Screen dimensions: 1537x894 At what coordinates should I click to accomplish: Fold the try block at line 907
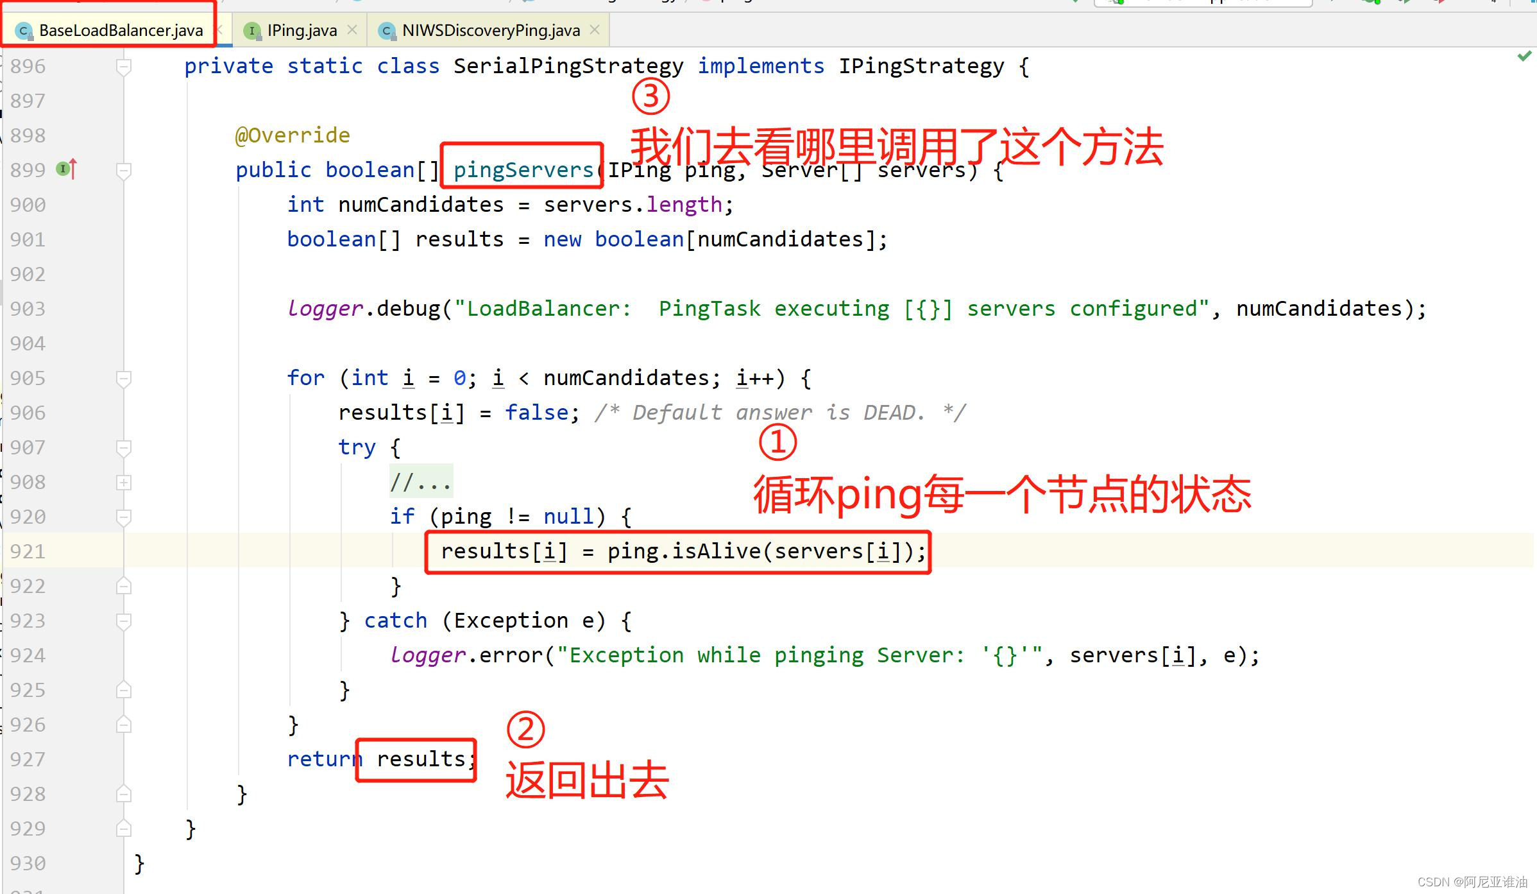[x=124, y=447]
